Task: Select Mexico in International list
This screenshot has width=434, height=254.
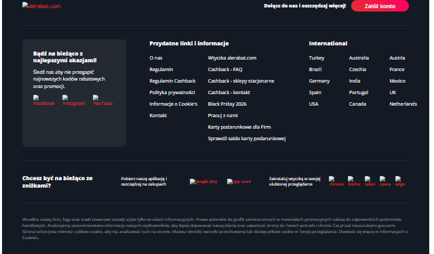Action: (x=397, y=81)
